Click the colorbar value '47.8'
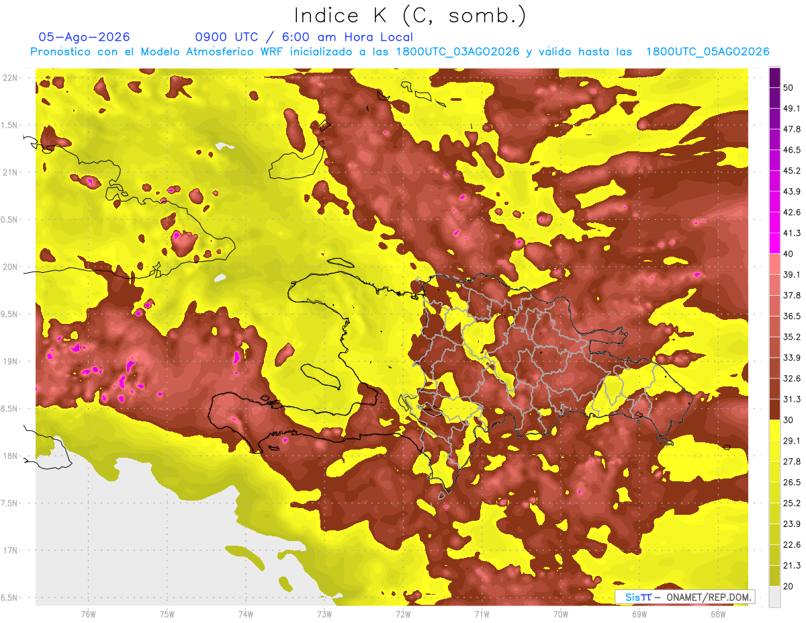 (x=792, y=129)
